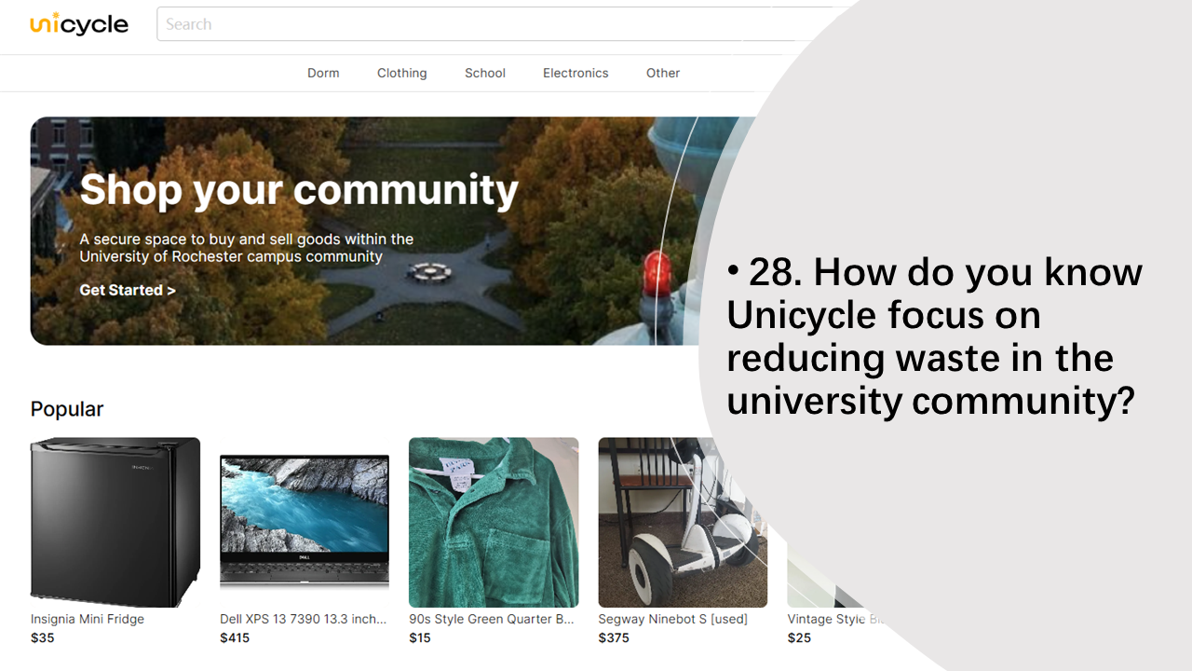
Task: Click the Dell XPS 13 7390 title
Action: [303, 619]
